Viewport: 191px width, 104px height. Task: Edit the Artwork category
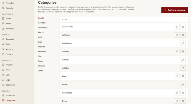183,60
